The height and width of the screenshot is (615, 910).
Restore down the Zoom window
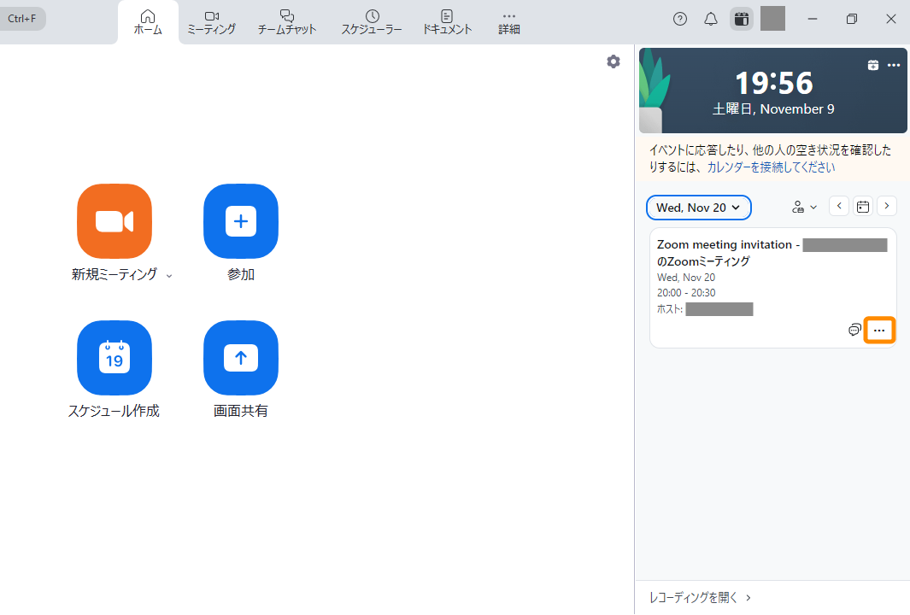(x=851, y=19)
